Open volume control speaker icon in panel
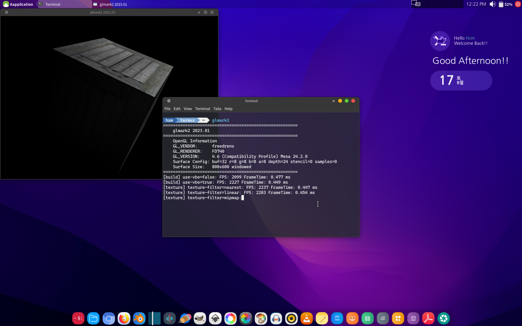The image size is (522, 326). point(493,4)
